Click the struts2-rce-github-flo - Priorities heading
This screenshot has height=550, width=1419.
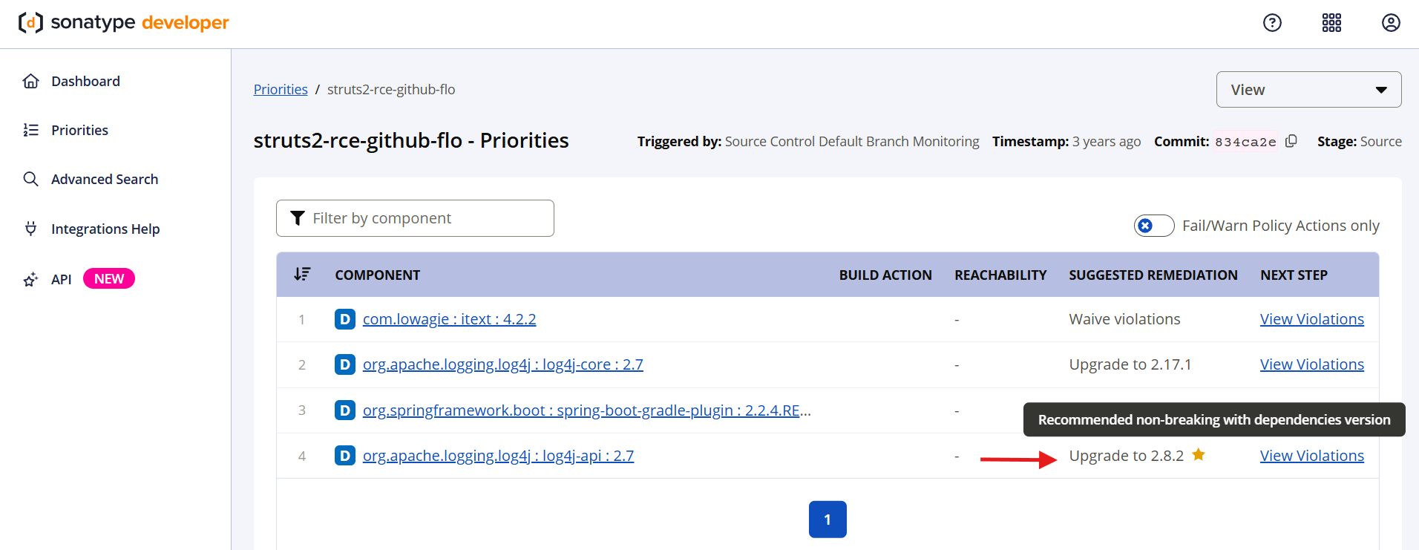411,140
